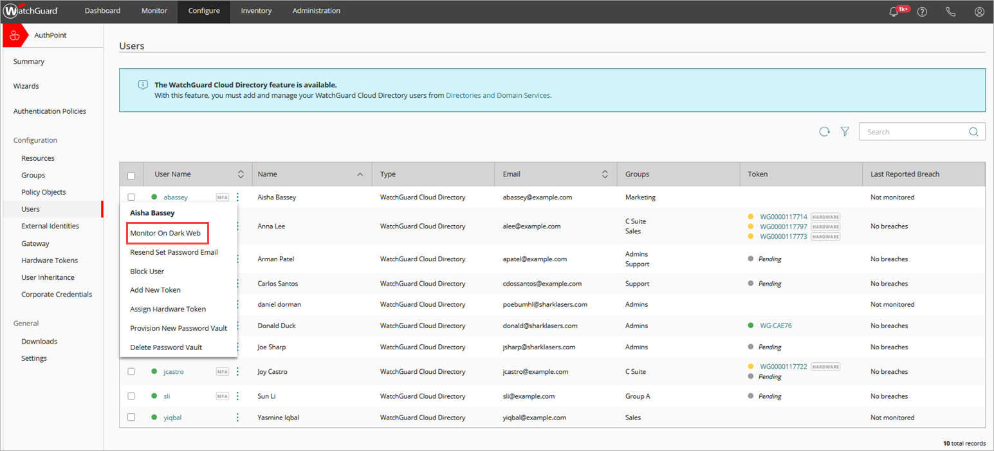
Task: Select the checkbox for Sun Li's row
Action: point(131,396)
